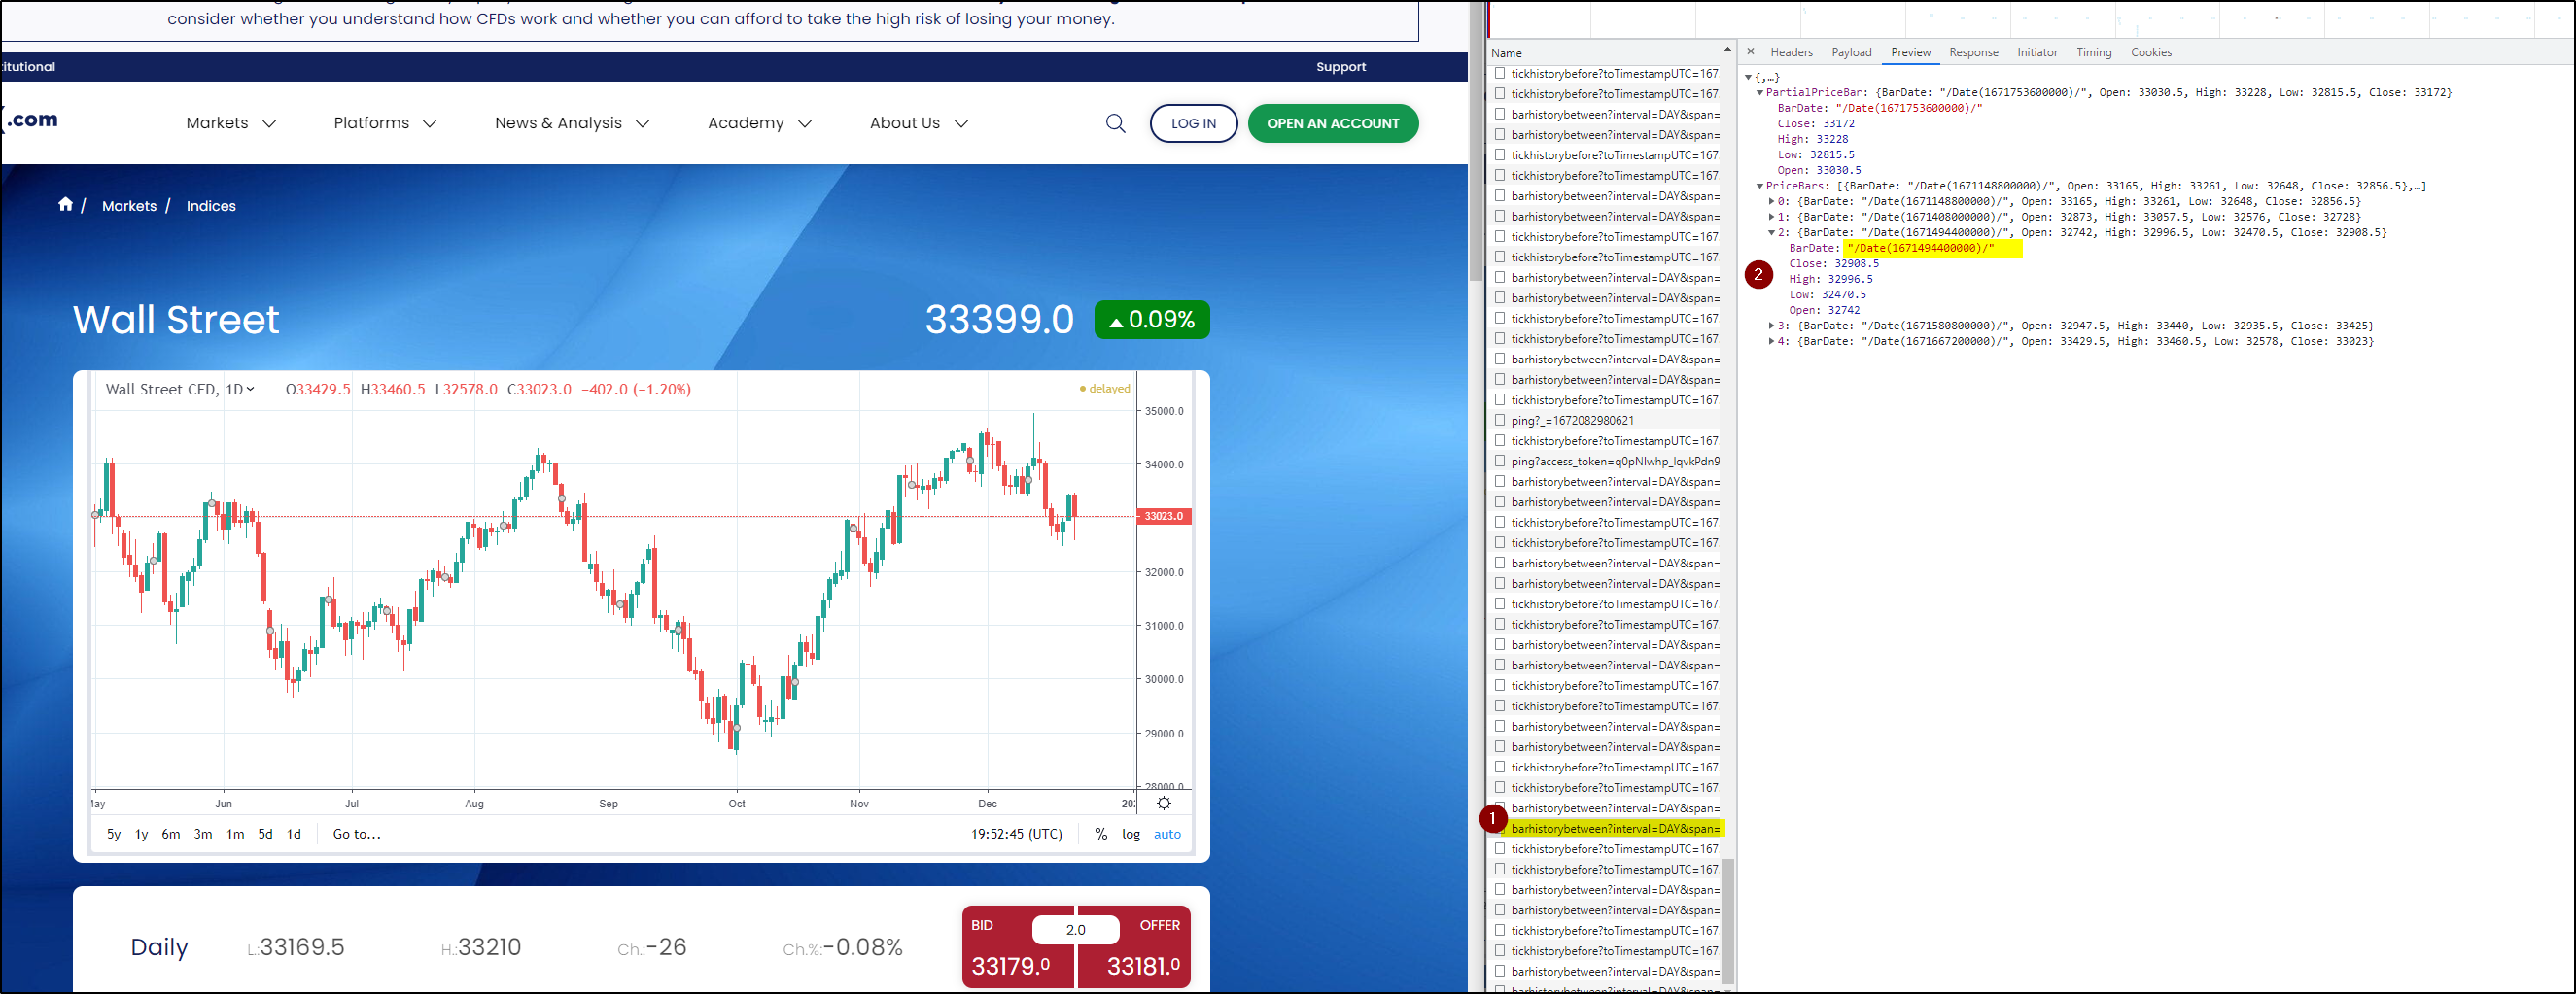Toggle log scale on chart
Screen dimensions: 2576x994
pyautogui.click(x=1130, y=834)
